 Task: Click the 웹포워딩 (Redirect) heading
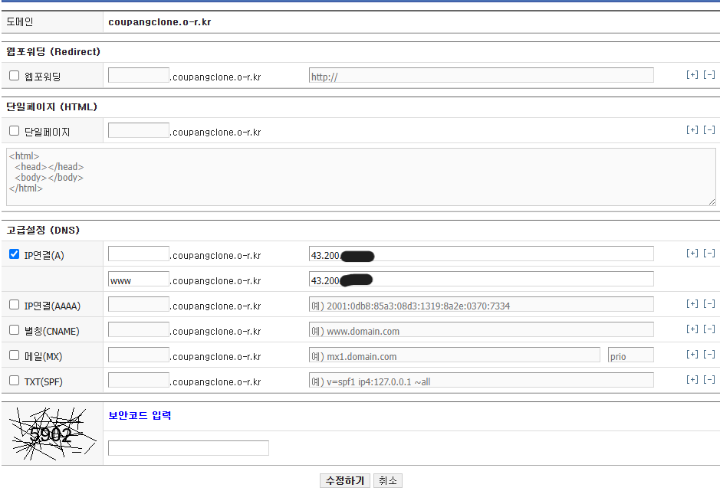53,51
